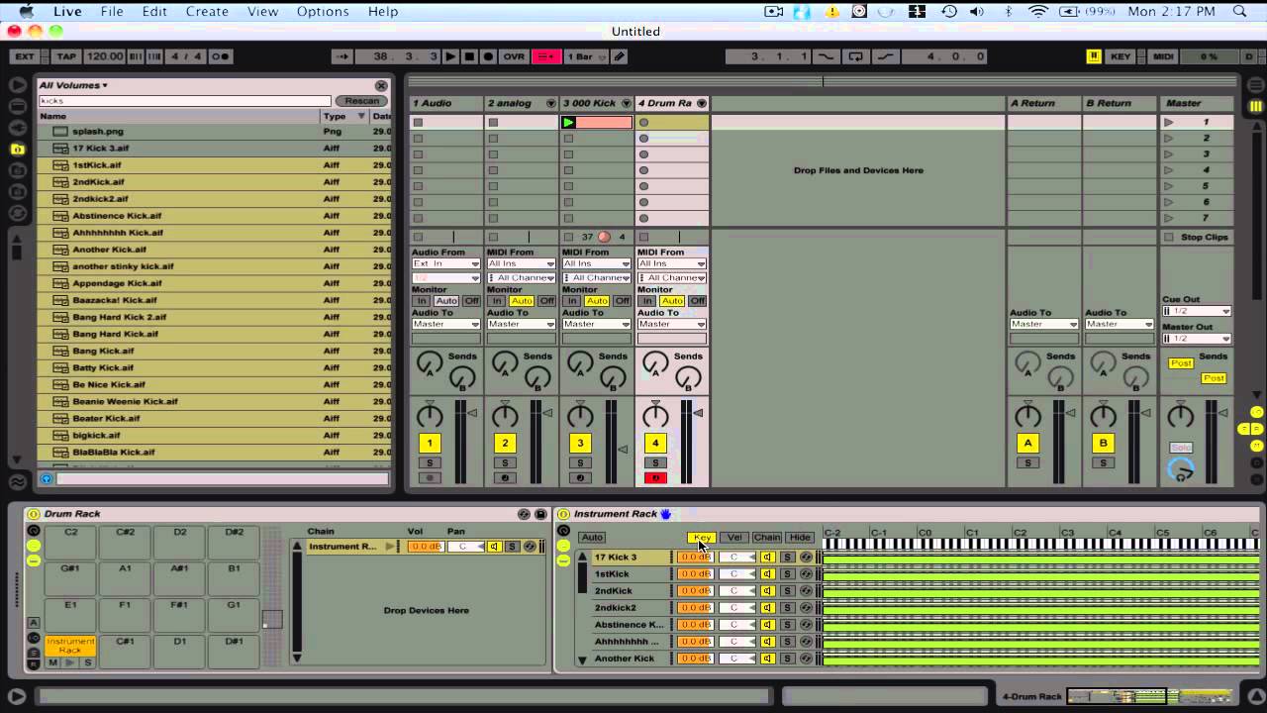Viewport: 1267px width, 713px height.
Task: Toggle the Punch-In switch
Action: click(826, 56)
